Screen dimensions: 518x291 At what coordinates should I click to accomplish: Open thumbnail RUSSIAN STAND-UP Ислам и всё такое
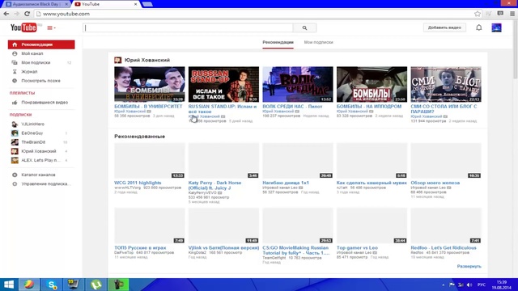(x=223, y=84)
